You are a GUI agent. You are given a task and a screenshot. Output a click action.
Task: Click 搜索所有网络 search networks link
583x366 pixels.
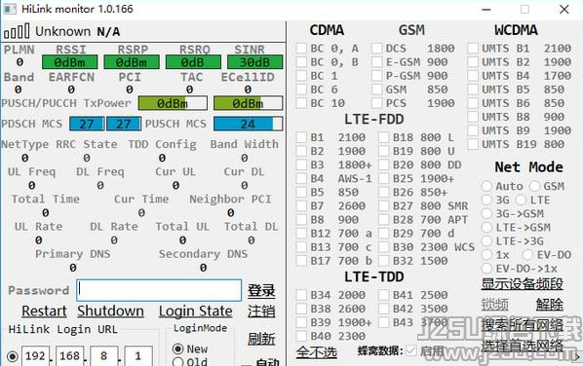(522, 325)
